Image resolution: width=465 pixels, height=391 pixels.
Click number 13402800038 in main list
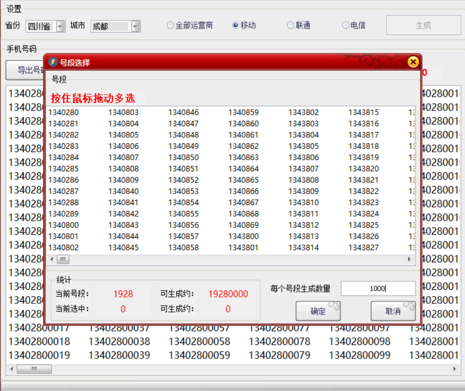click(x=119, y=341)
